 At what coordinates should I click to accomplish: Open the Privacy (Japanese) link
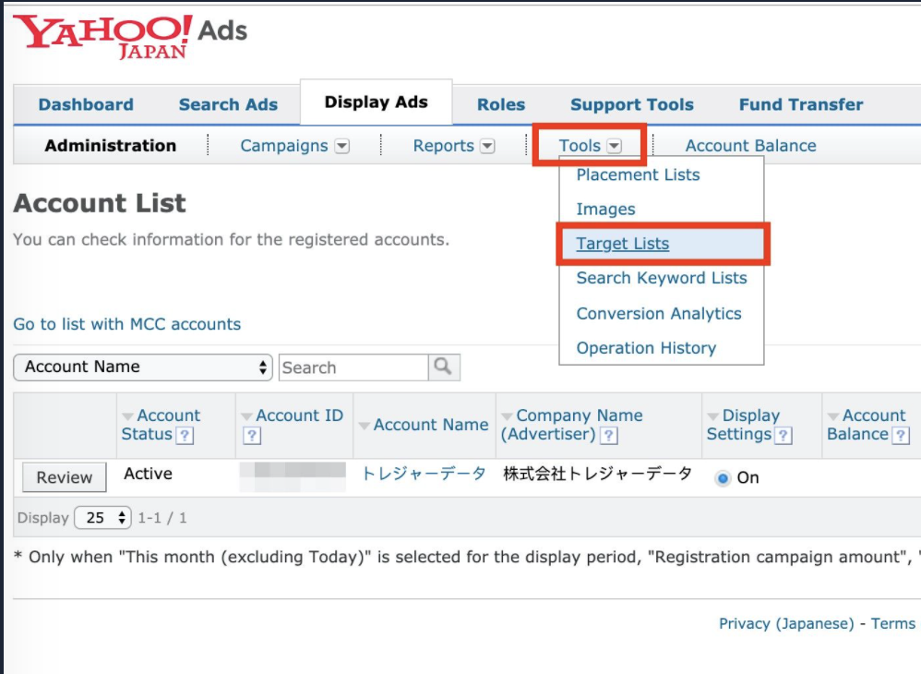786,623
